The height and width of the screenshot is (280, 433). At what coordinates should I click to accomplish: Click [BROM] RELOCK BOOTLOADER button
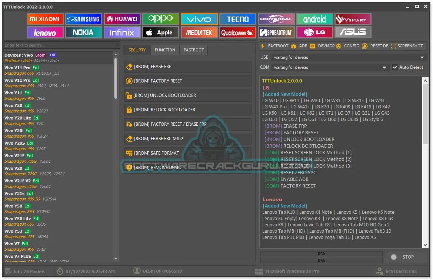187,110
